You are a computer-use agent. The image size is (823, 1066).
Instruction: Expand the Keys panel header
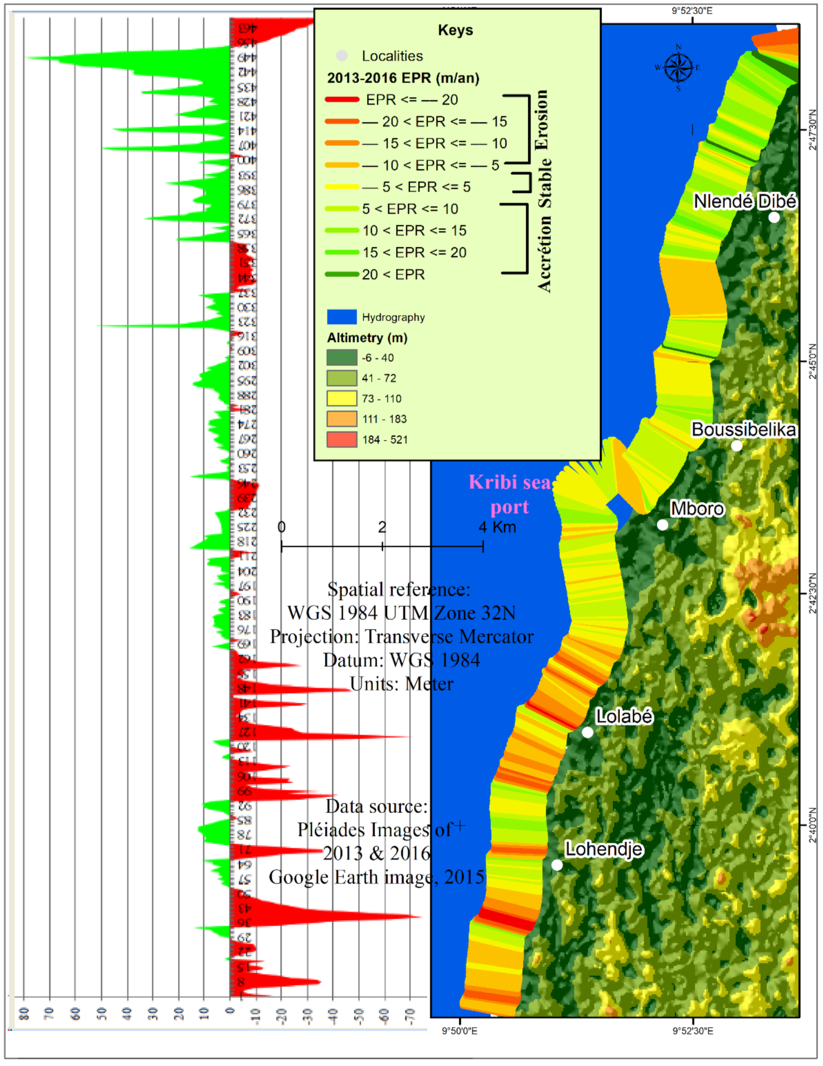[x=455, y=29]
